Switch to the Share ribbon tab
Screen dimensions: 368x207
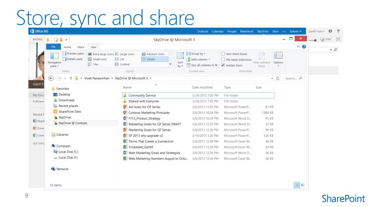point(81,47)
